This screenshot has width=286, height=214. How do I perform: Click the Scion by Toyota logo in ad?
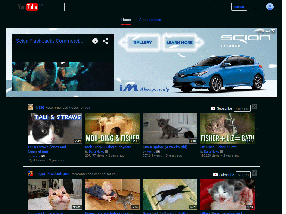point(246,41)
